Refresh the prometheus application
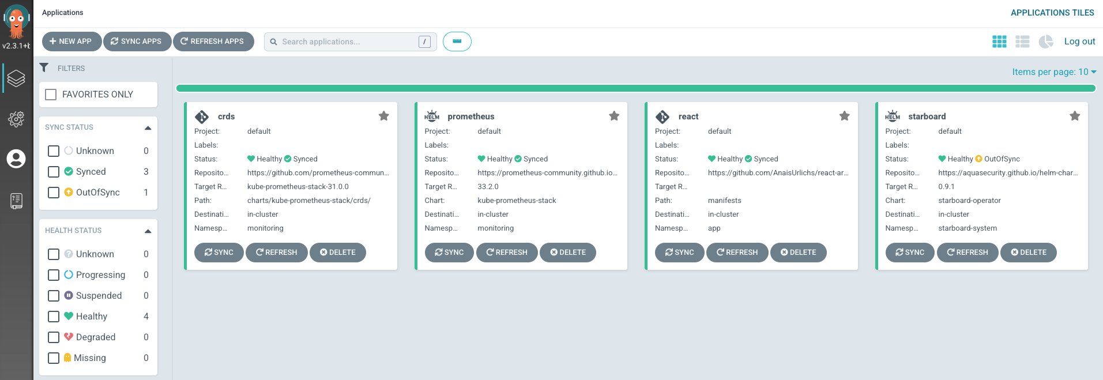Viewport: 1103px width, 380px height. pos(507,253)
